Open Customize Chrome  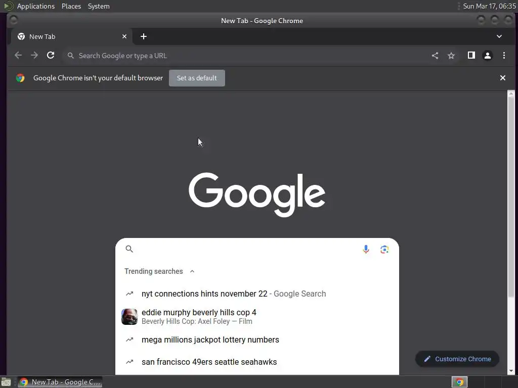pos(457,359)
